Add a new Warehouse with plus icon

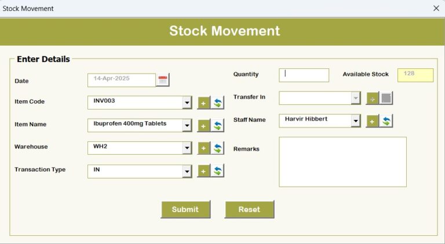(x=203, y=148)
